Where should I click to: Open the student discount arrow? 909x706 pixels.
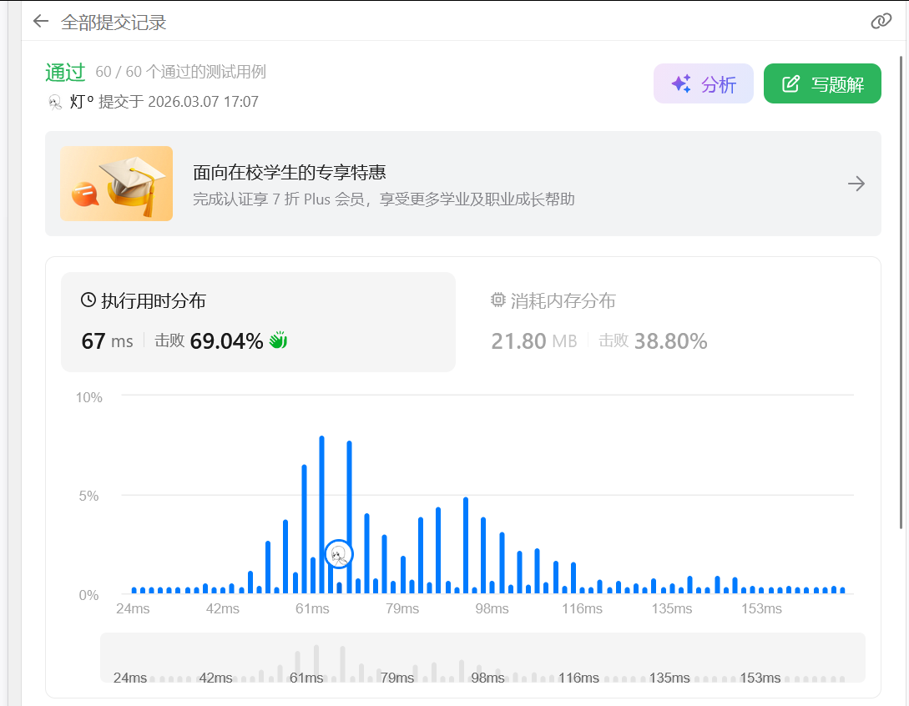856,184
